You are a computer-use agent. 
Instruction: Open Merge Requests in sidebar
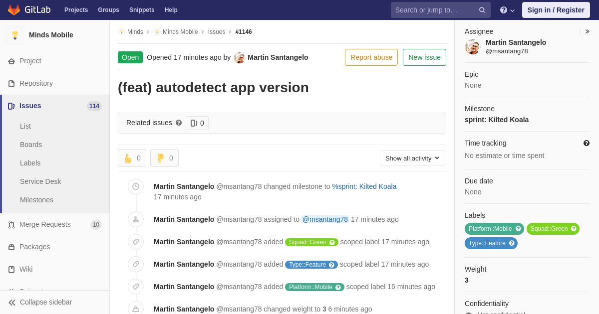[45, 224]
